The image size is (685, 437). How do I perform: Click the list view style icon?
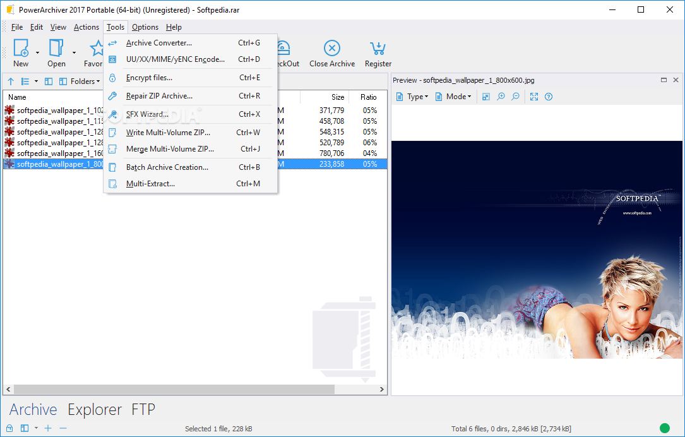point(25,81)
